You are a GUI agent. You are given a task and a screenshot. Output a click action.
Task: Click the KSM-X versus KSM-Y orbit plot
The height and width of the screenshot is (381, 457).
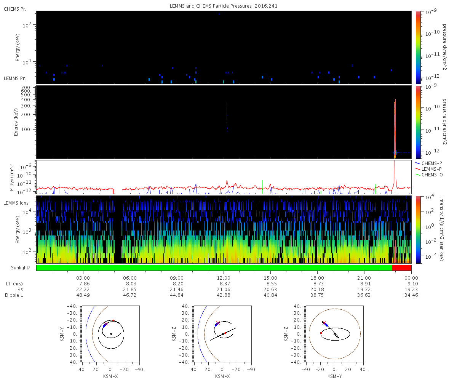(x=110, y=334)
